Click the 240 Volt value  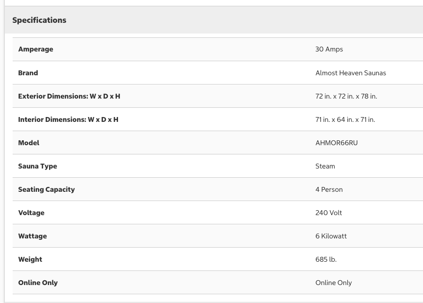(x=328, y=213)
